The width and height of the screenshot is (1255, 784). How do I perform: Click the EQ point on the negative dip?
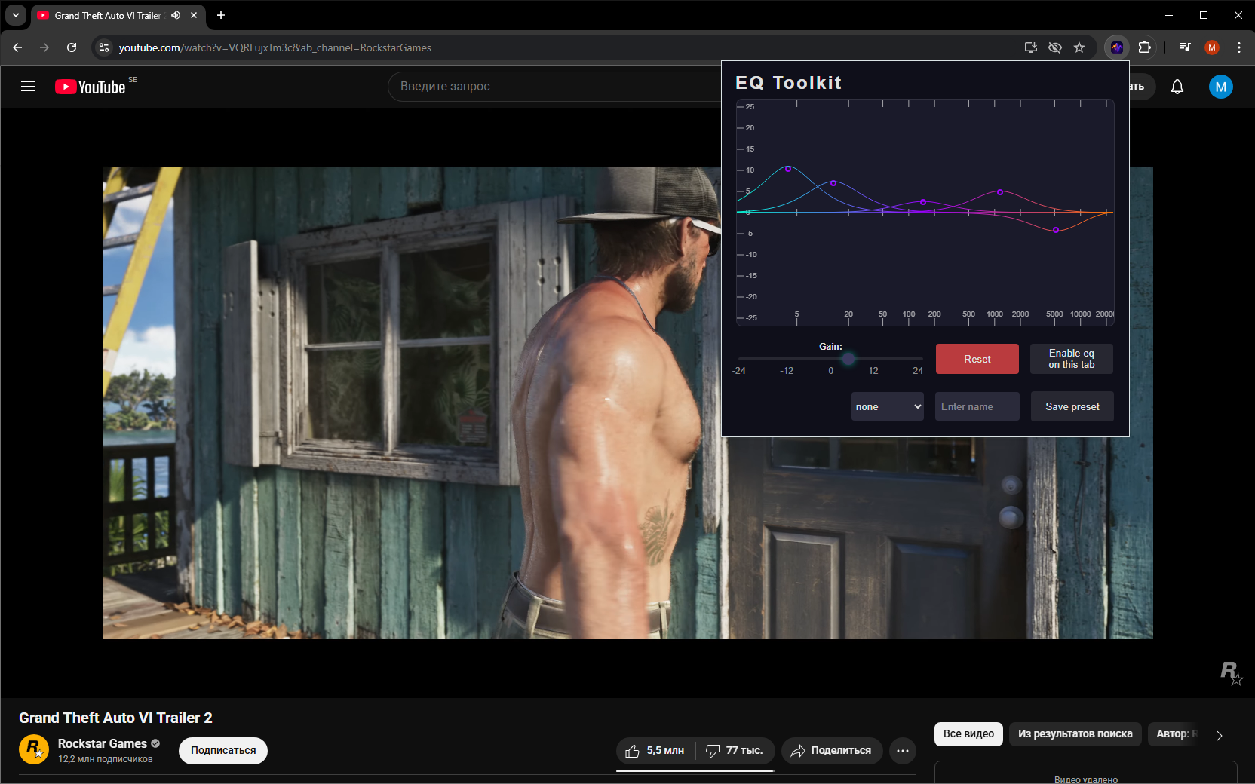click(1056, 230)
